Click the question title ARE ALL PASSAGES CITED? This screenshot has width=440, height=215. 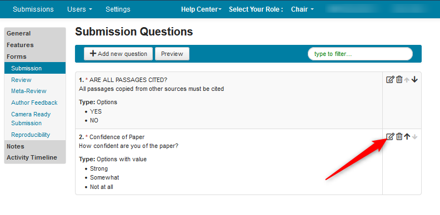[128, 80]
